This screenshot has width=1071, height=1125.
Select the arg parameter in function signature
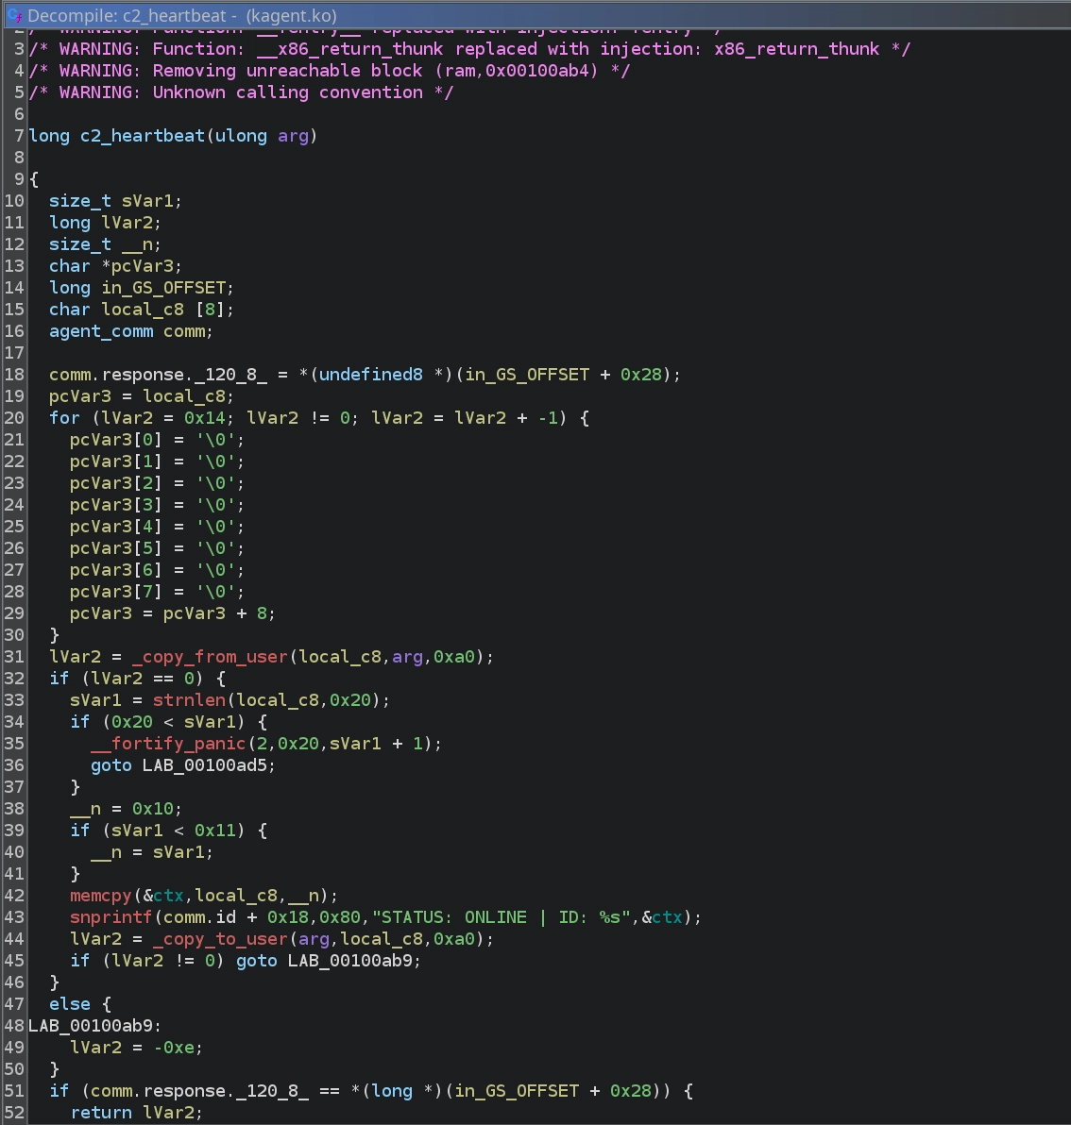point(293,136)
